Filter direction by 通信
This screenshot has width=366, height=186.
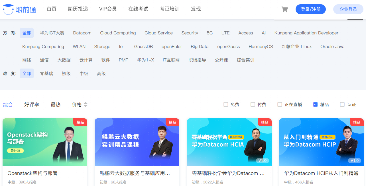44,60
